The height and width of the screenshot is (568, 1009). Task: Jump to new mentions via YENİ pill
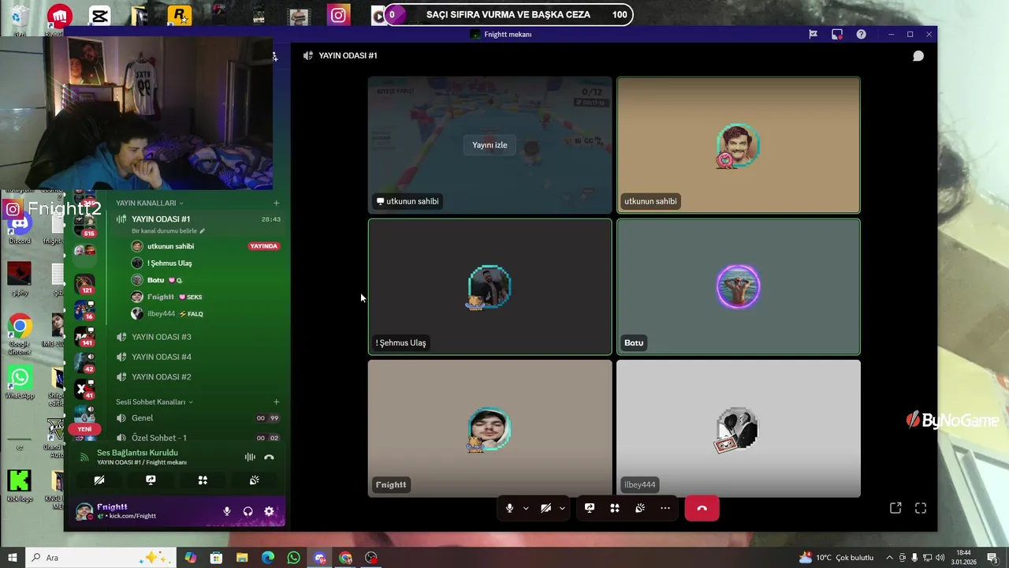[x=84, y=429]
